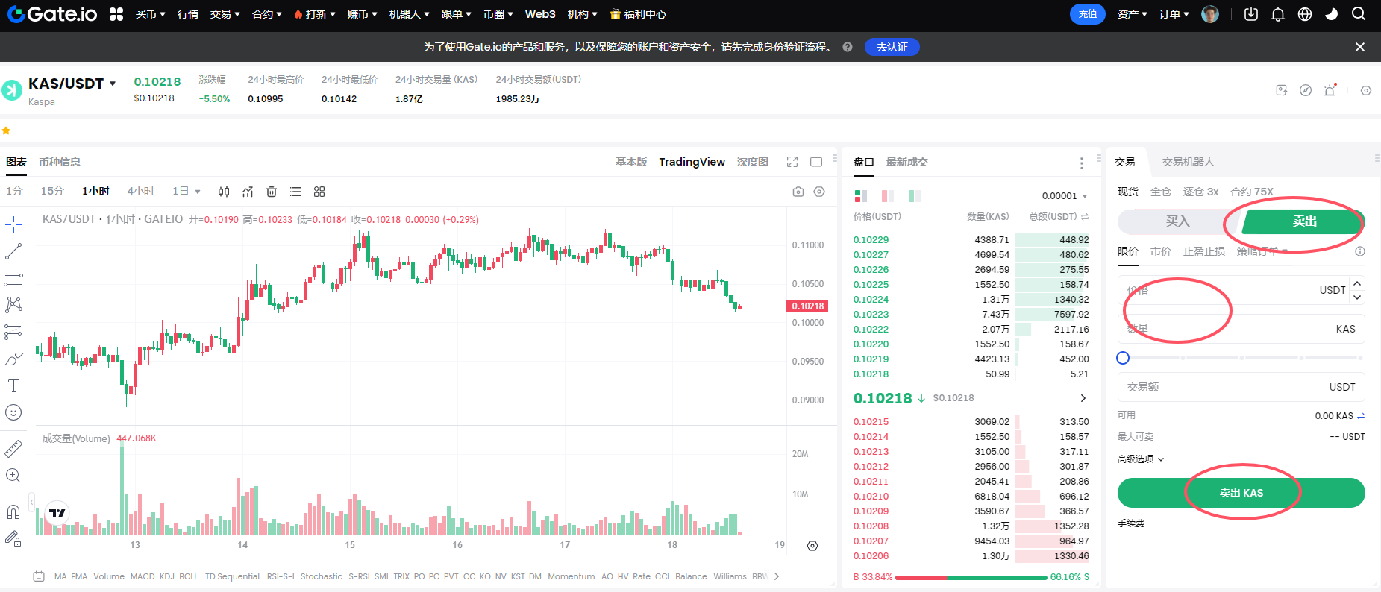1381x592 pixels.
Task: Expand the 1日 timeframe dropdown
Action: click(187, 192)
